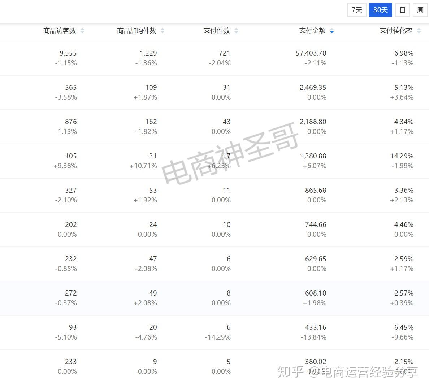Sort by 支付金额 using its sort arrows

pos(332,31)
